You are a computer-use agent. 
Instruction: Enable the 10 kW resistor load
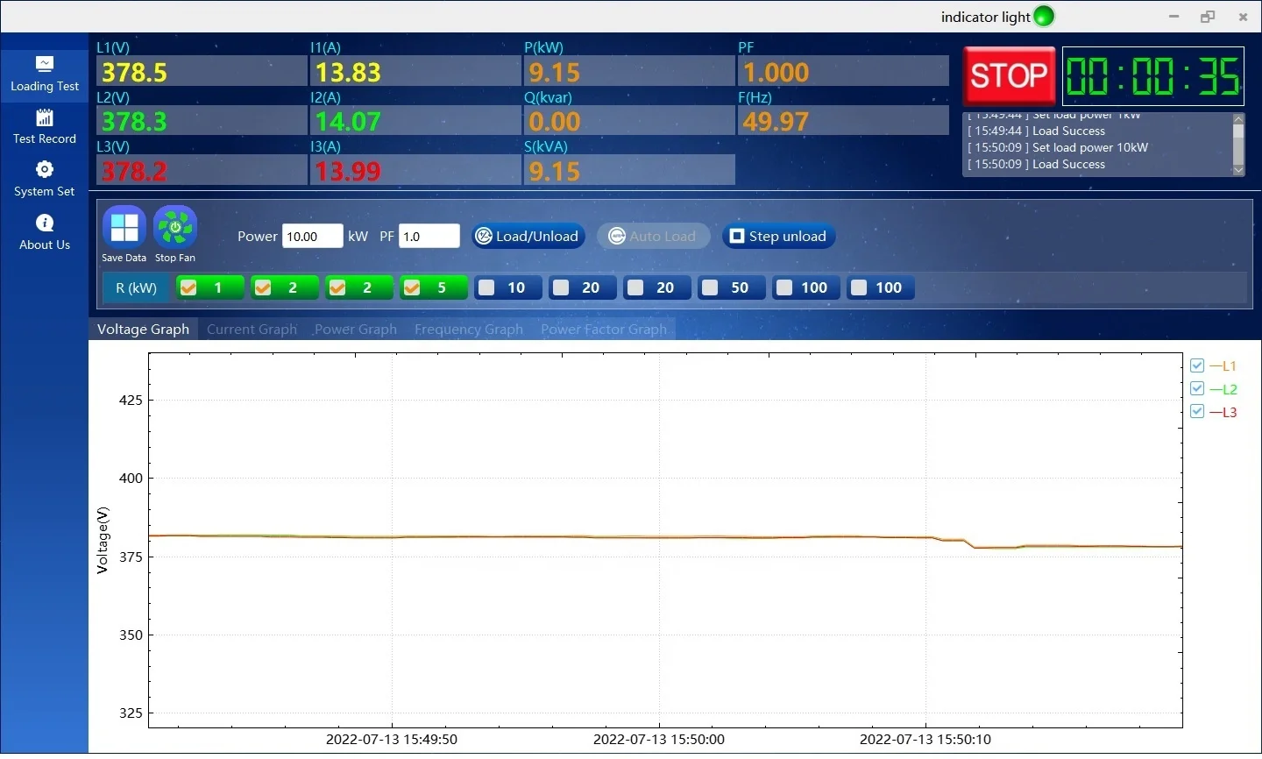(486, 287)
